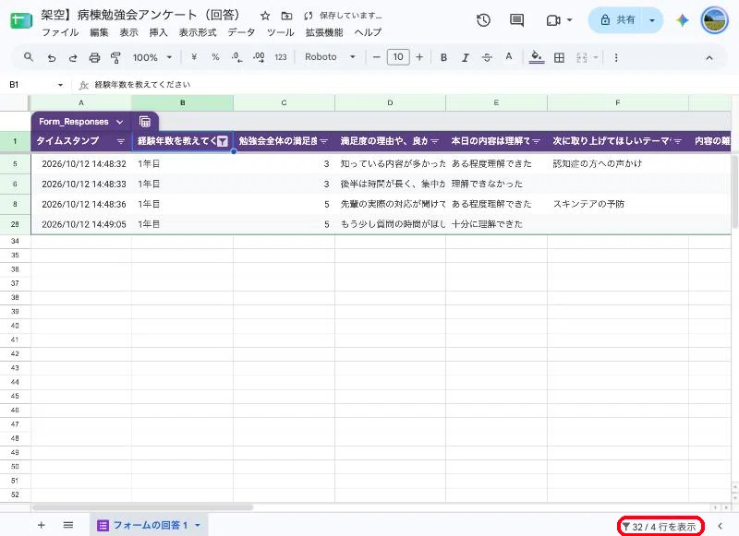739x536 pixels.
Task: Open the comments panel
Action: point(516,20)
